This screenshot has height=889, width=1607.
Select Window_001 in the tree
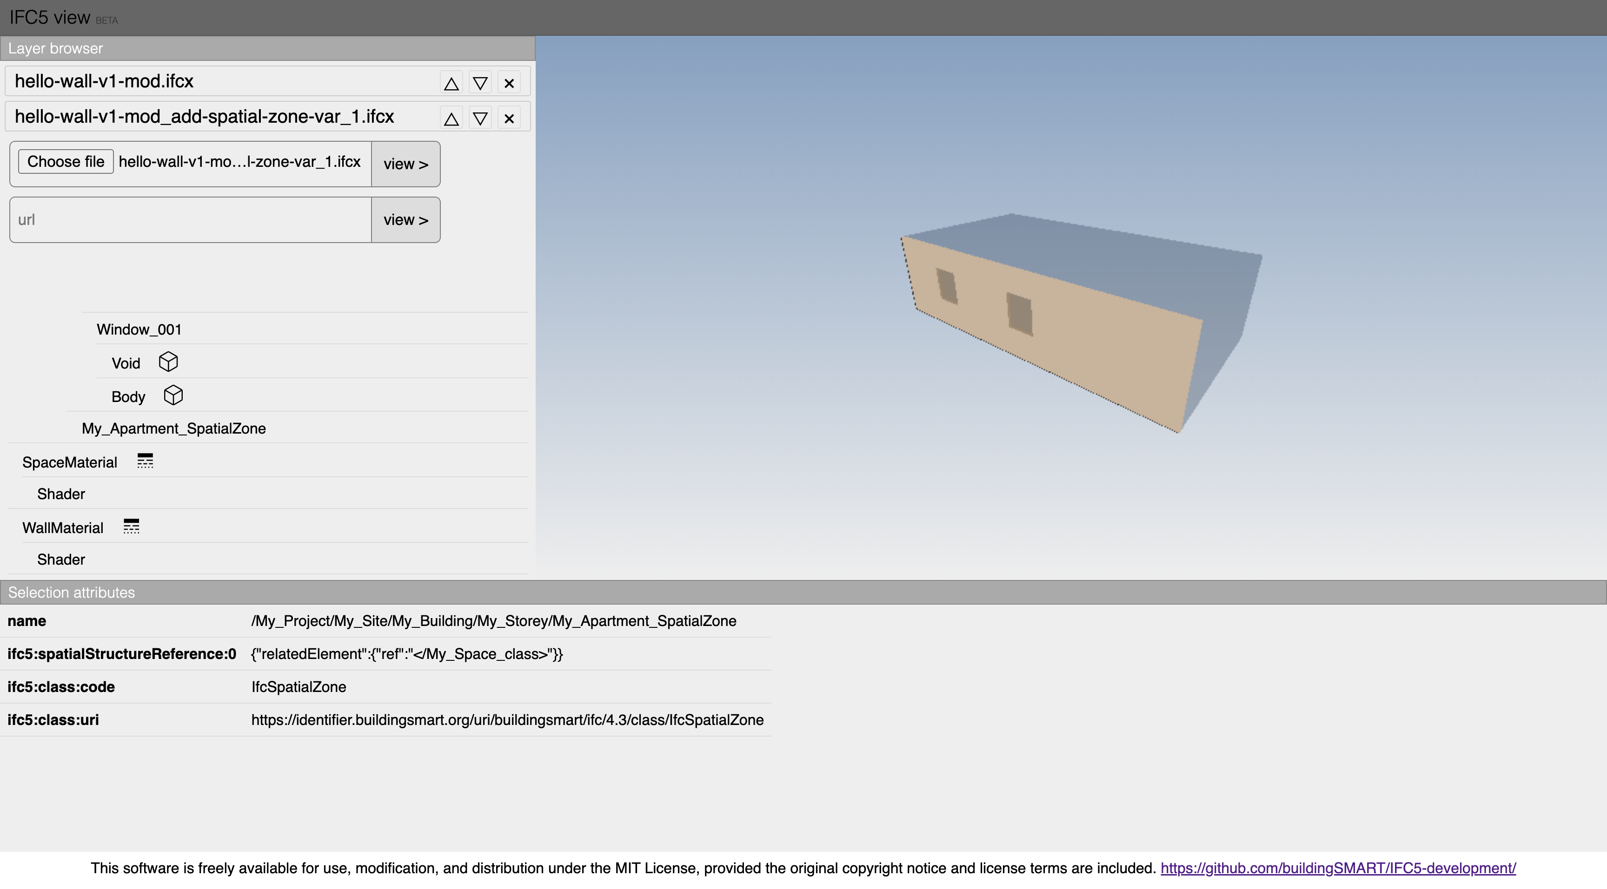[x=139, y=329]
